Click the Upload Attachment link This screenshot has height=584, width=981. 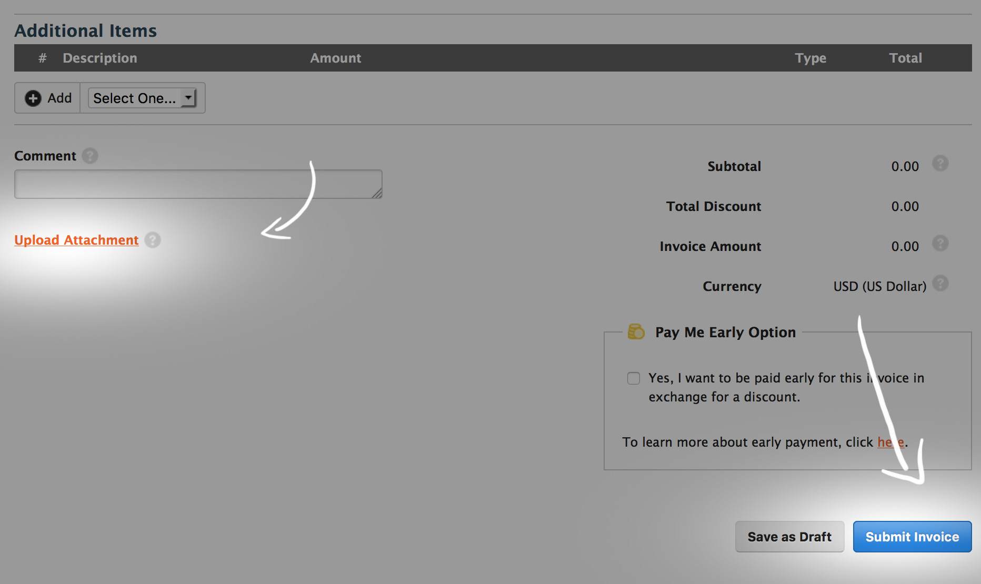(x=76, y=240)
